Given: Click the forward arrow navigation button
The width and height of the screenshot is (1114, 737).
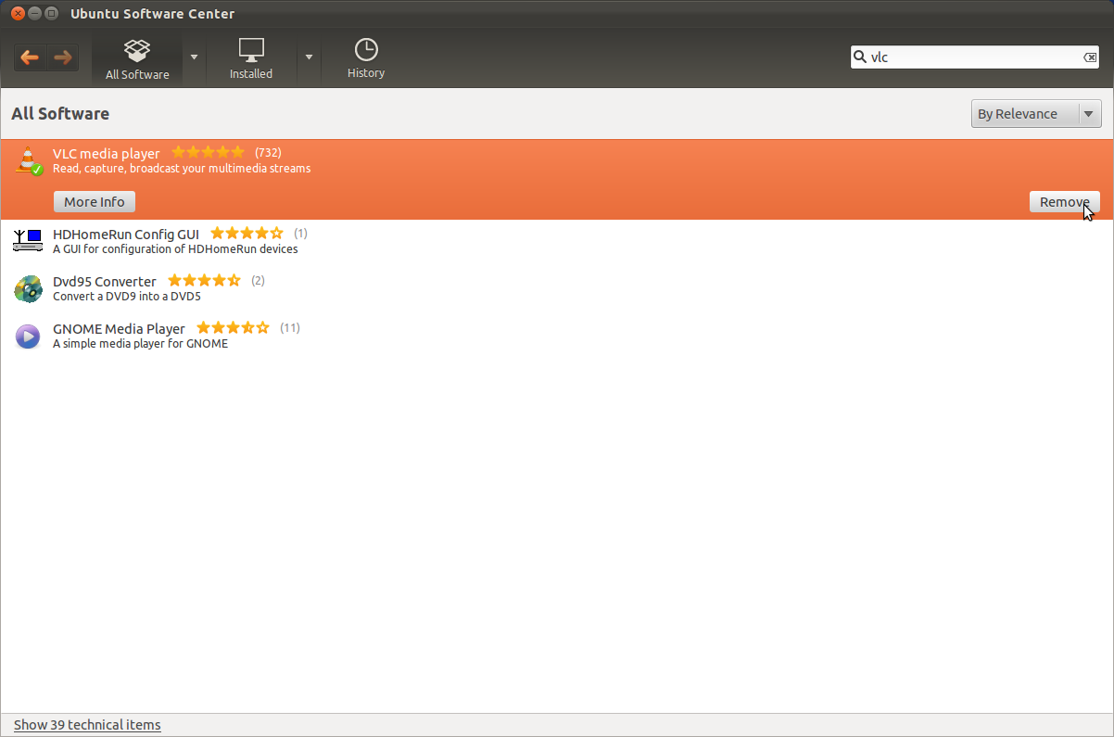Looking at the screenshot, I should pos(63,57).
